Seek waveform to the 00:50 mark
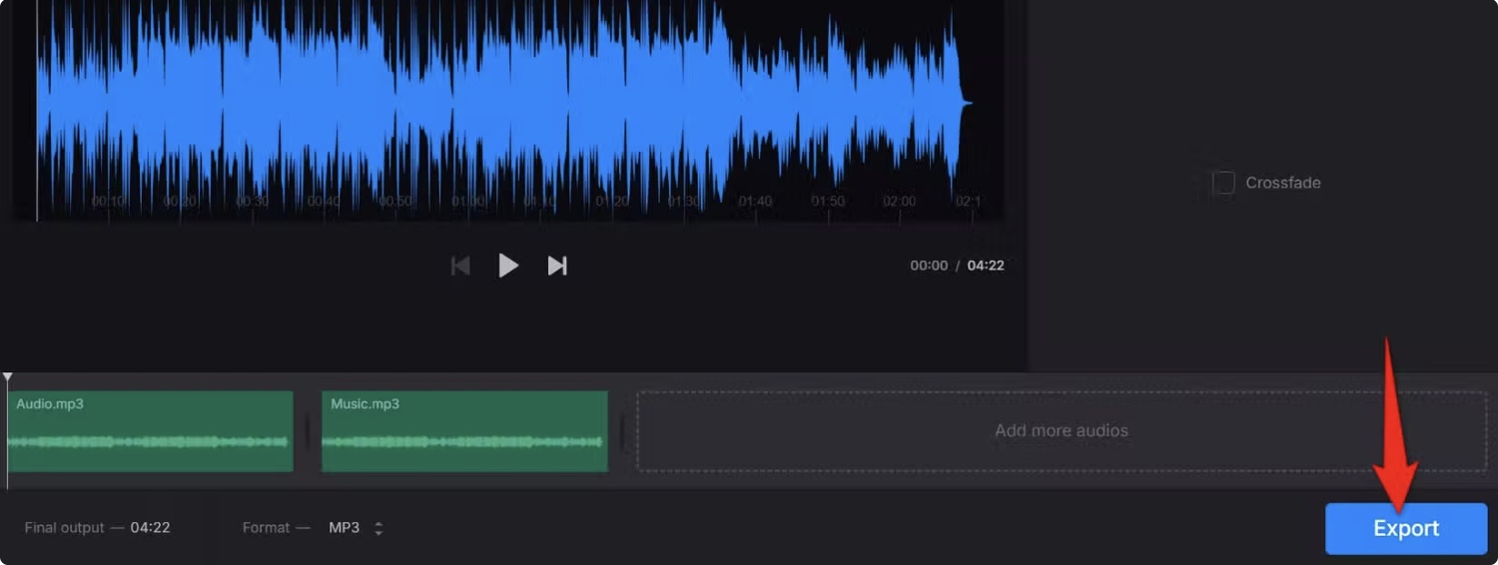 tap(395, 201)
